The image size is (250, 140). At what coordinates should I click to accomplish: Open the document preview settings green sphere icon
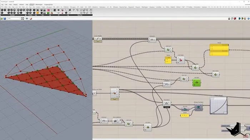point(242,19)
